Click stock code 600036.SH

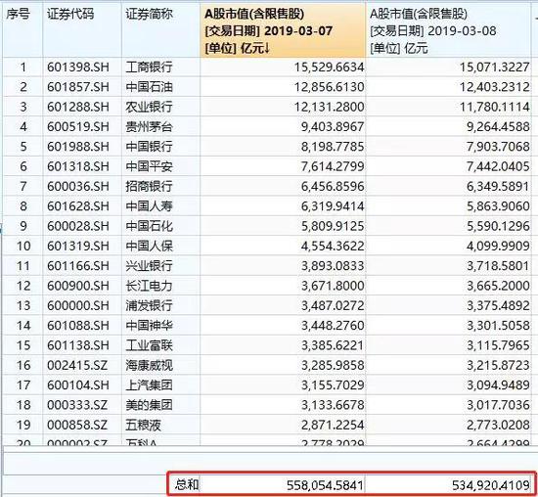(x=78, y=187)
